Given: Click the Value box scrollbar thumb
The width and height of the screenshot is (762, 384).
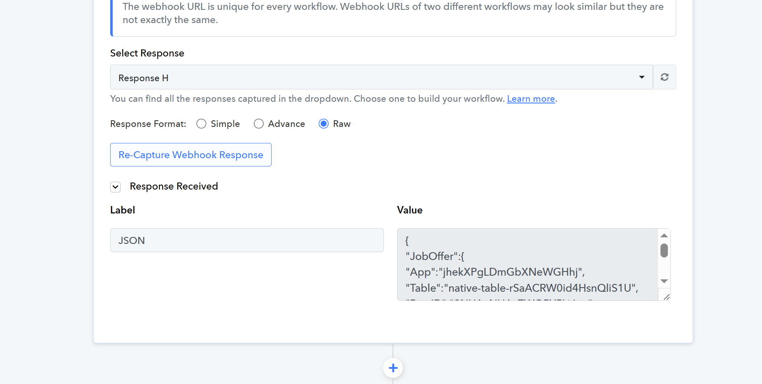Looking at the screenshot, I should click(664, 251).
